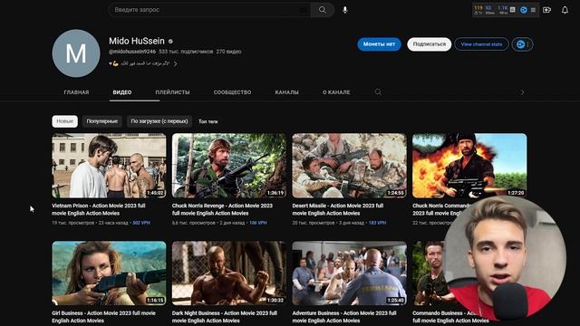
Task: Click the 'Монеты нет' button
Action: click(379, 44)
